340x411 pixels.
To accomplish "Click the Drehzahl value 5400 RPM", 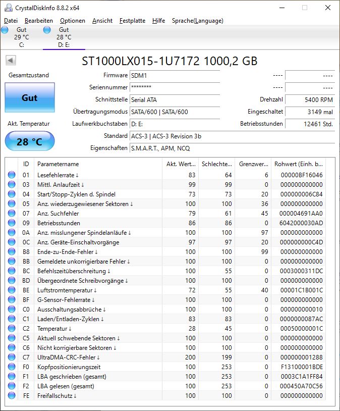I will coord(310,100).
